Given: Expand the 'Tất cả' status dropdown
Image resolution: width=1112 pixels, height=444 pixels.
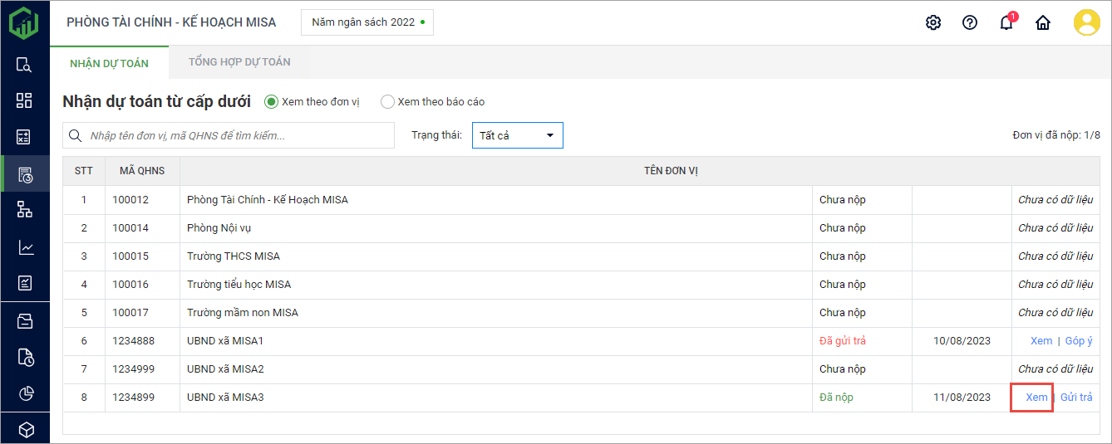Looking at the screenshot, I should click(x=517, y=135).
